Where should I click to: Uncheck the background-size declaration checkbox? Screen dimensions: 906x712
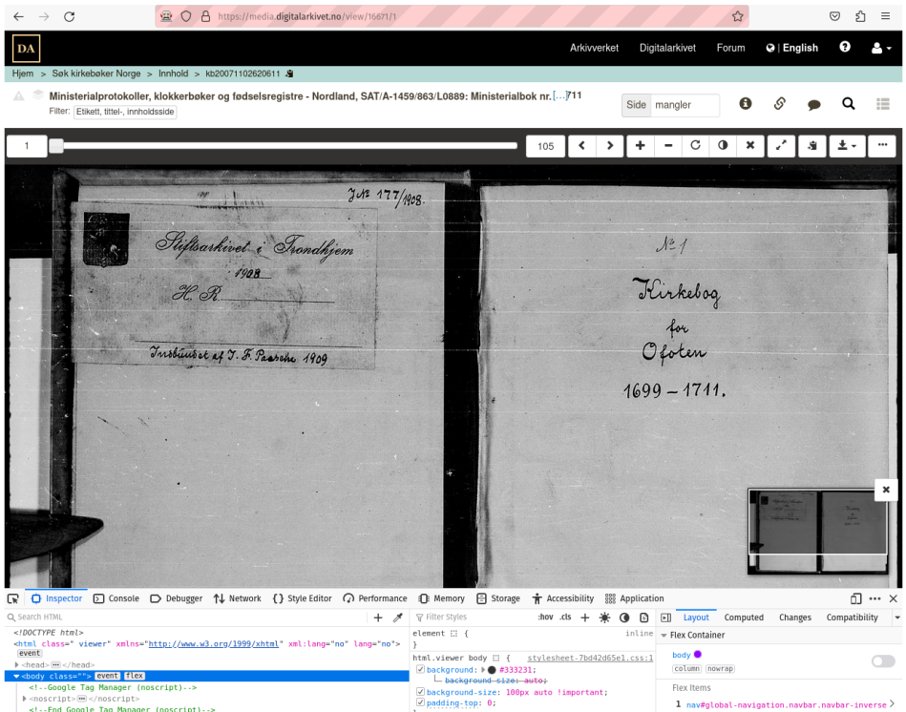coord(421,692)
